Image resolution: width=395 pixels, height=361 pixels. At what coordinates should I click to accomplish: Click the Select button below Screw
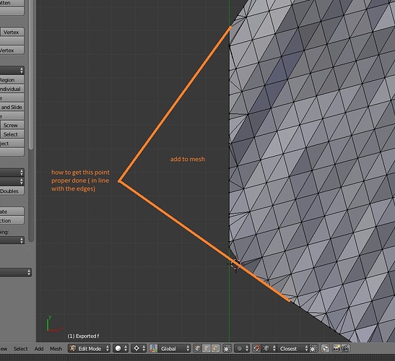[x=12, y=134]
